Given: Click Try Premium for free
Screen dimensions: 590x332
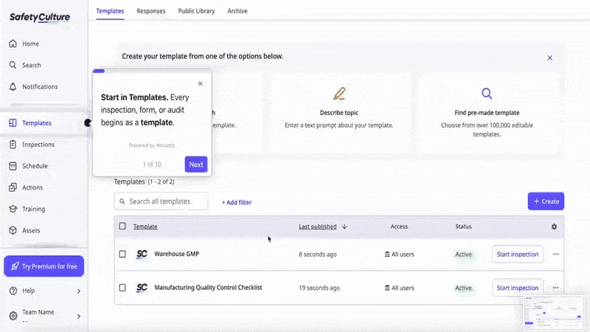Looking at the screenshot, I should 44,266.
